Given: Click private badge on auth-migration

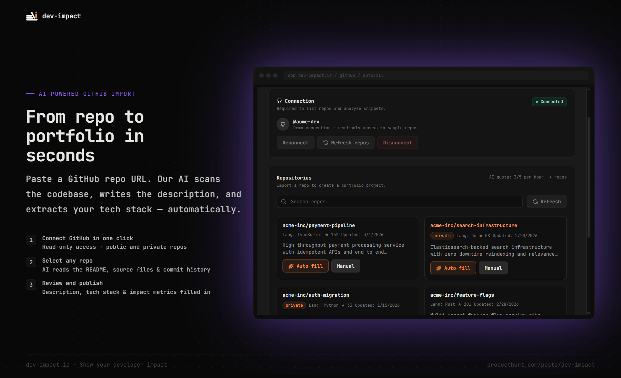Looking at the screenshot, I should tap(294, 305).
